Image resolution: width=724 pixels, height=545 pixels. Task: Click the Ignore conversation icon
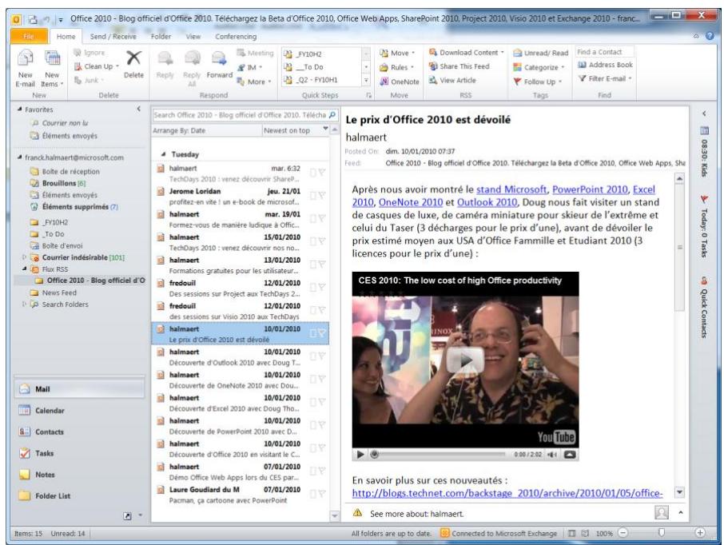coord(77,53)
